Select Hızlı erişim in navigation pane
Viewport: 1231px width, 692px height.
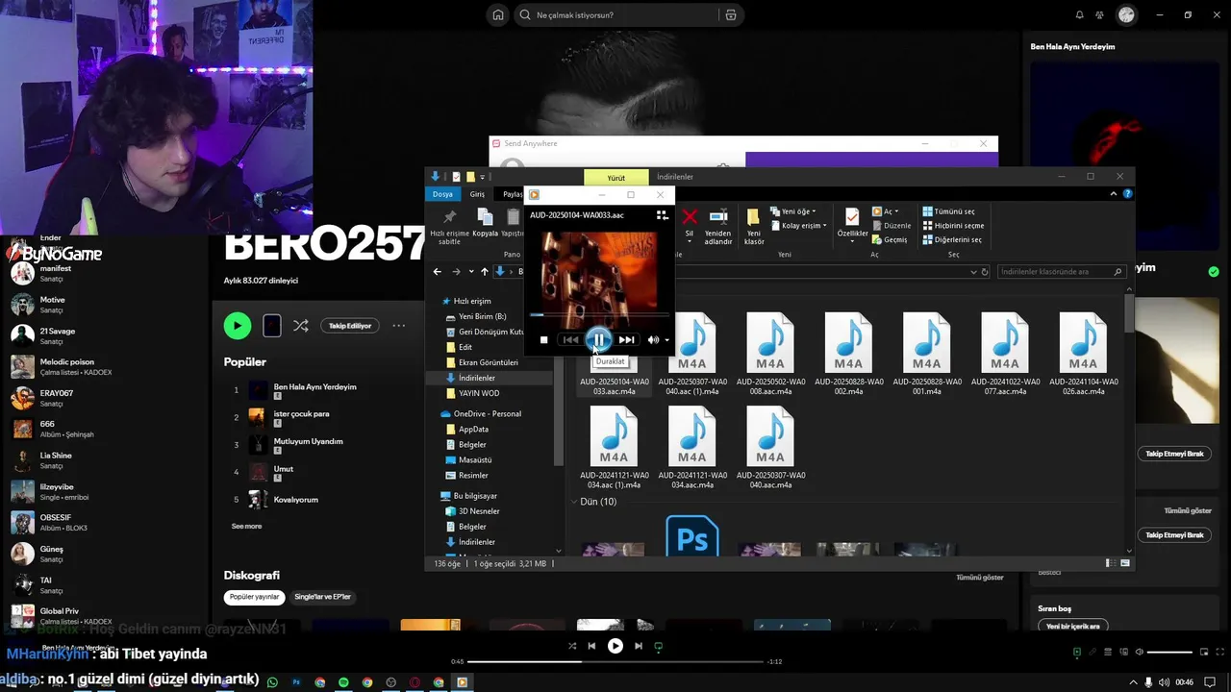point(466,301)
